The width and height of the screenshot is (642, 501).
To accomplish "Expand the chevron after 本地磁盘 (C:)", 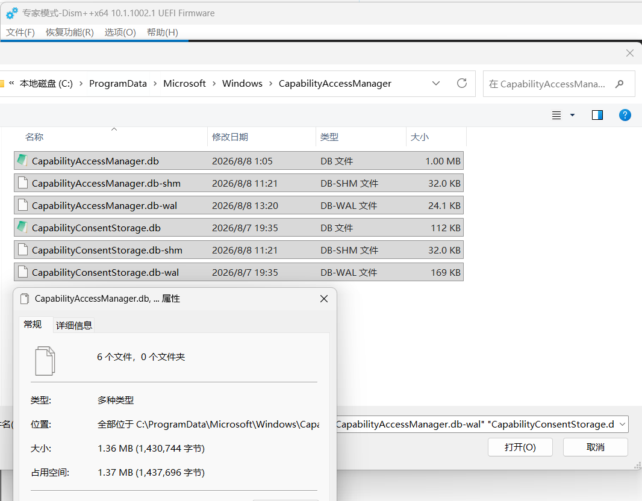I will pos(81,84).
